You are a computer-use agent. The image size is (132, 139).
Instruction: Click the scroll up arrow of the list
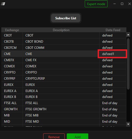pos(128,35)
